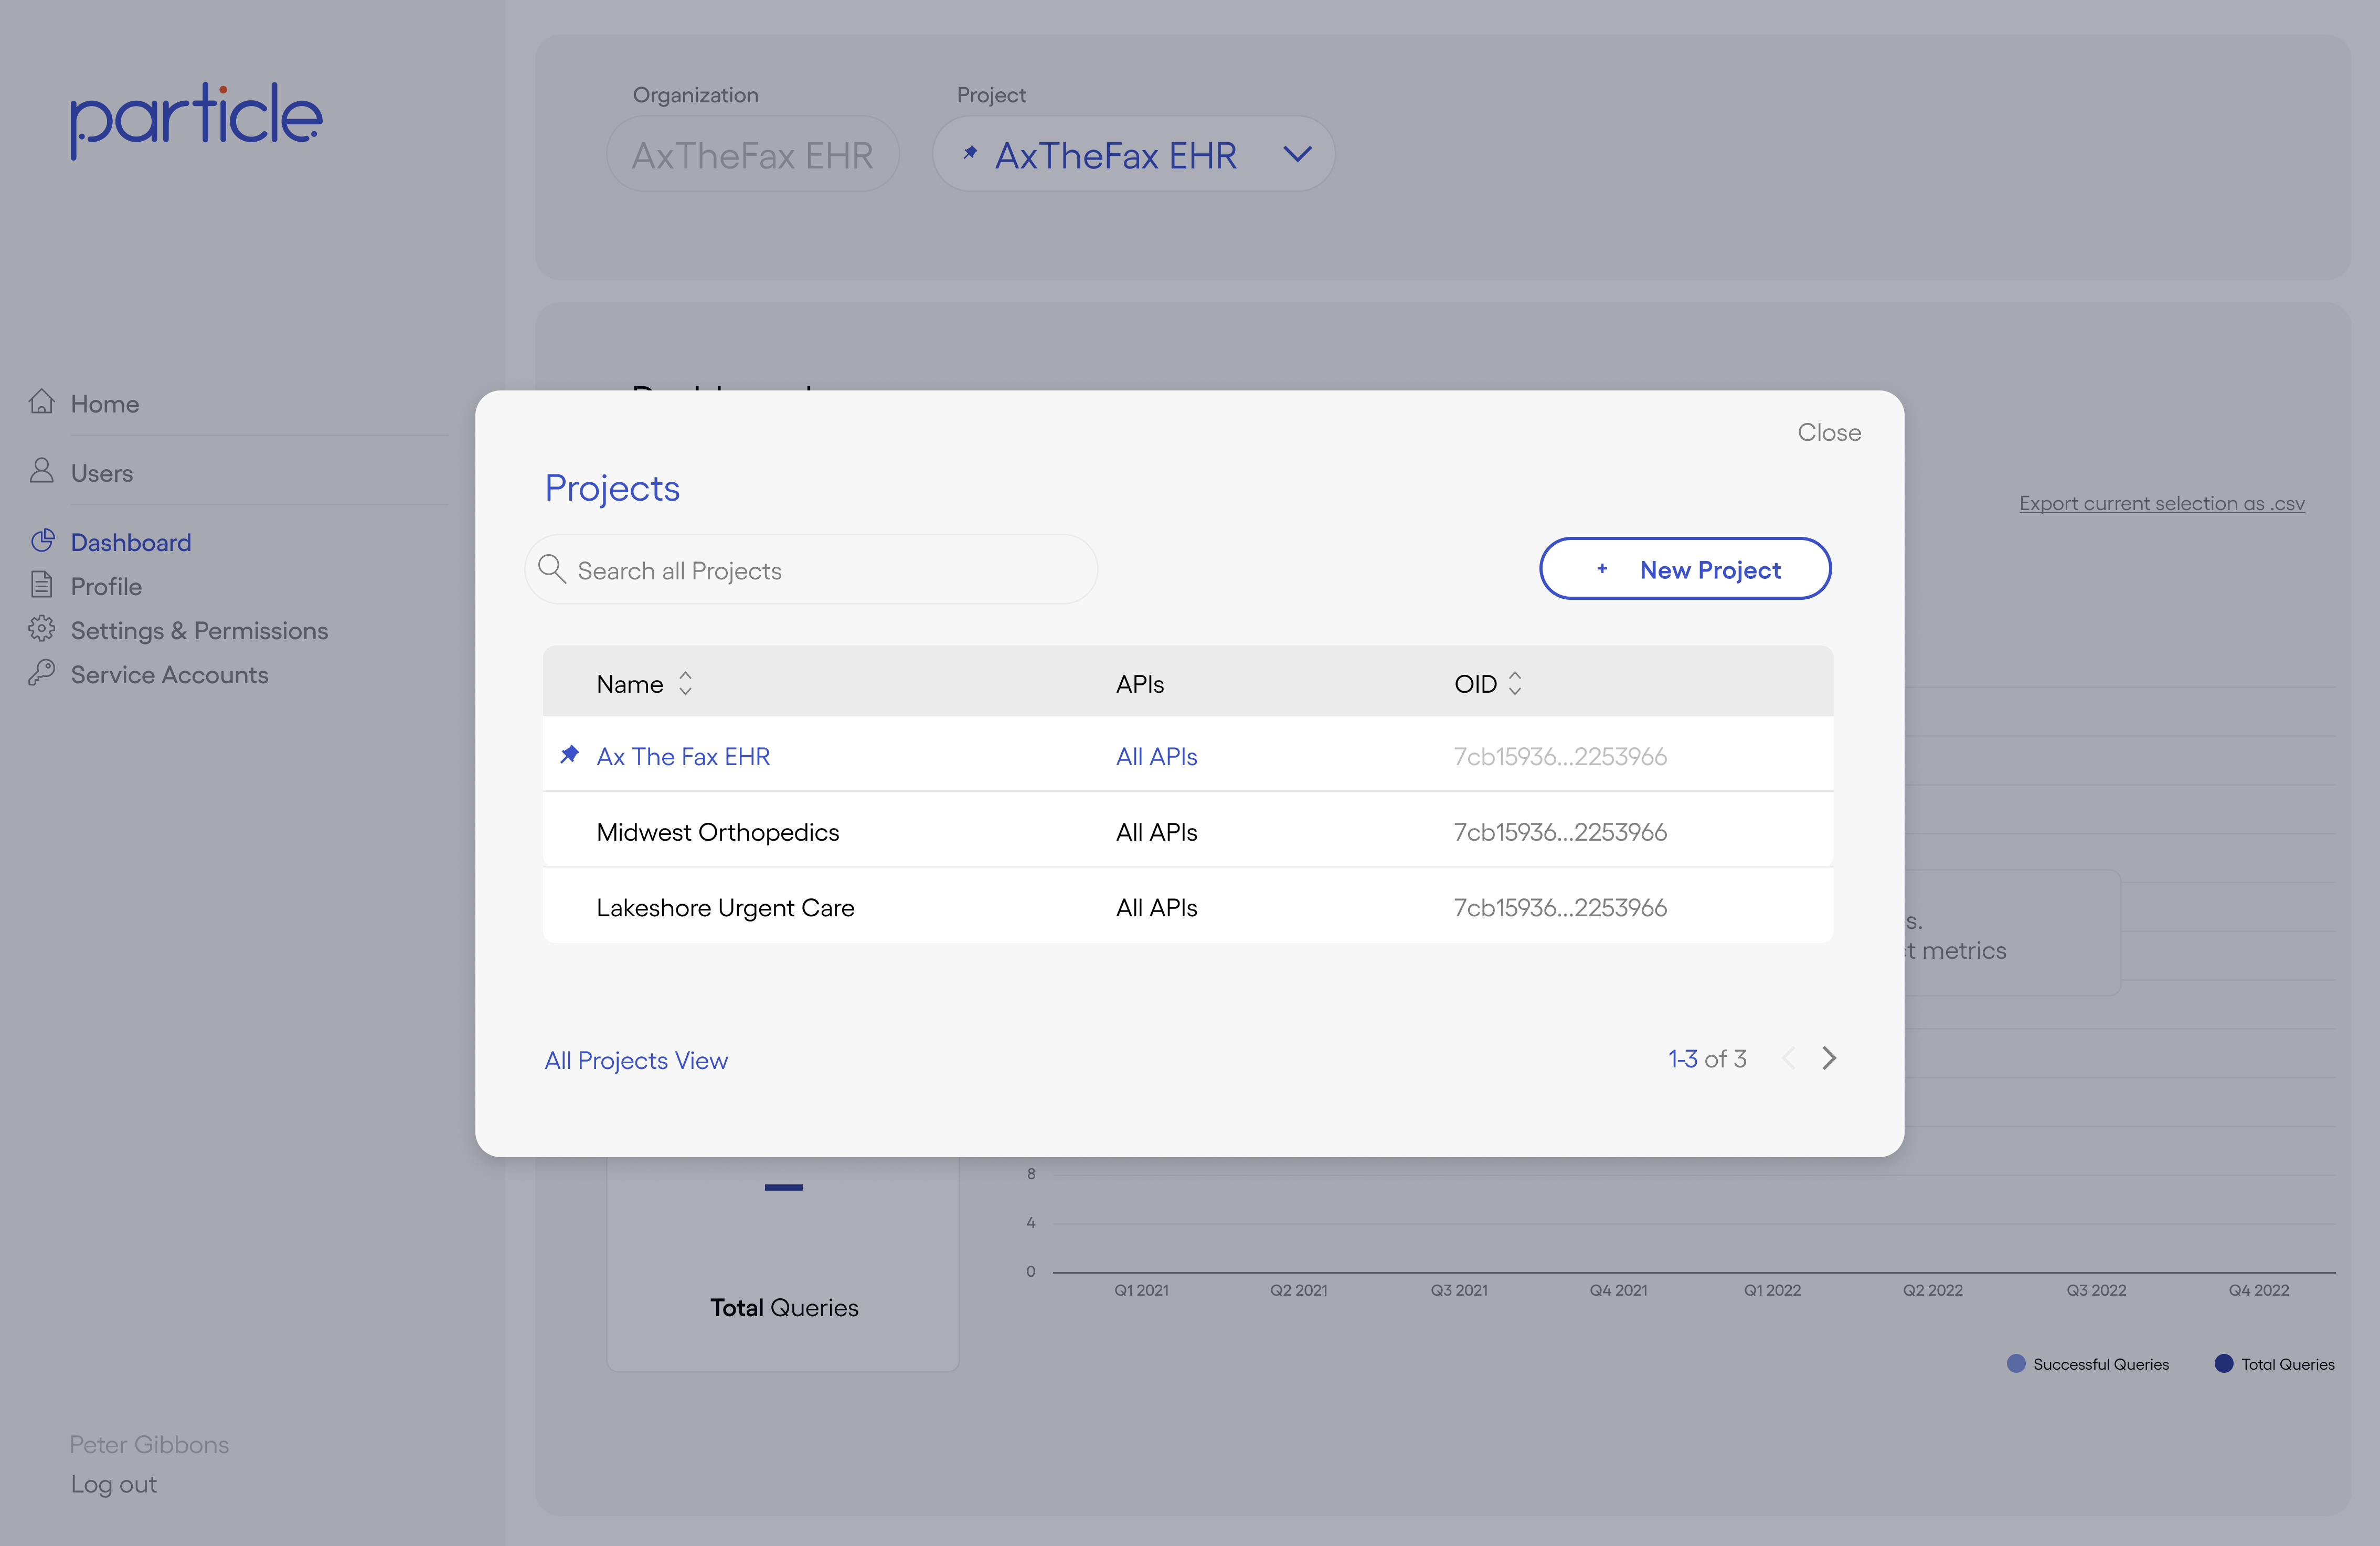Go to next page of projects
This screenshot has width=2380, height=1546.
tap(1829, 1059)
